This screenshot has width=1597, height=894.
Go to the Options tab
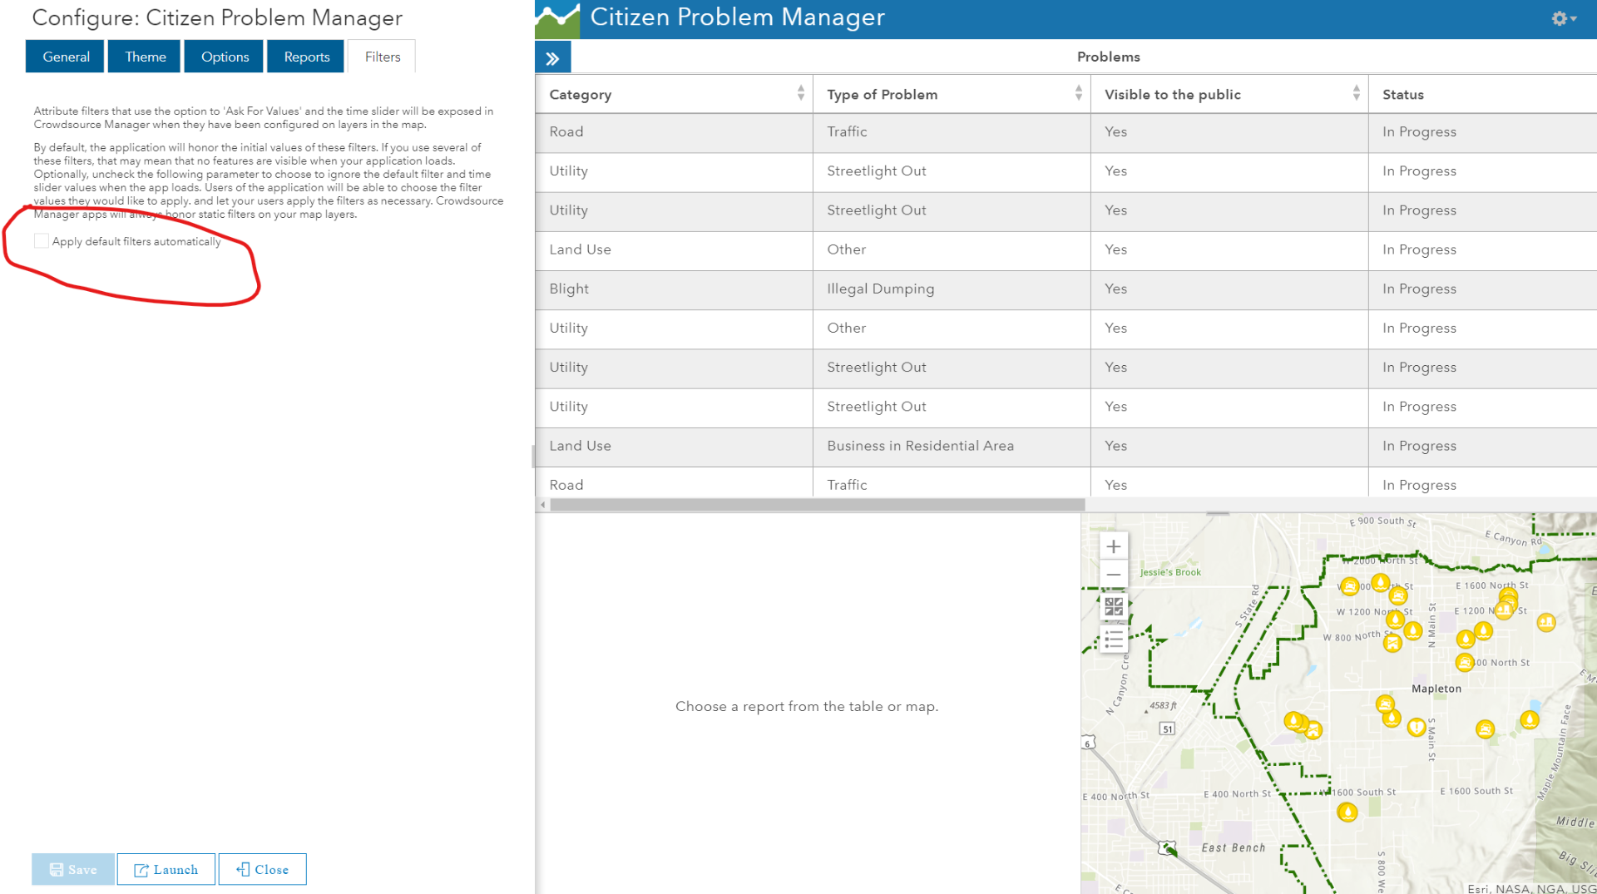pos(225,57)
